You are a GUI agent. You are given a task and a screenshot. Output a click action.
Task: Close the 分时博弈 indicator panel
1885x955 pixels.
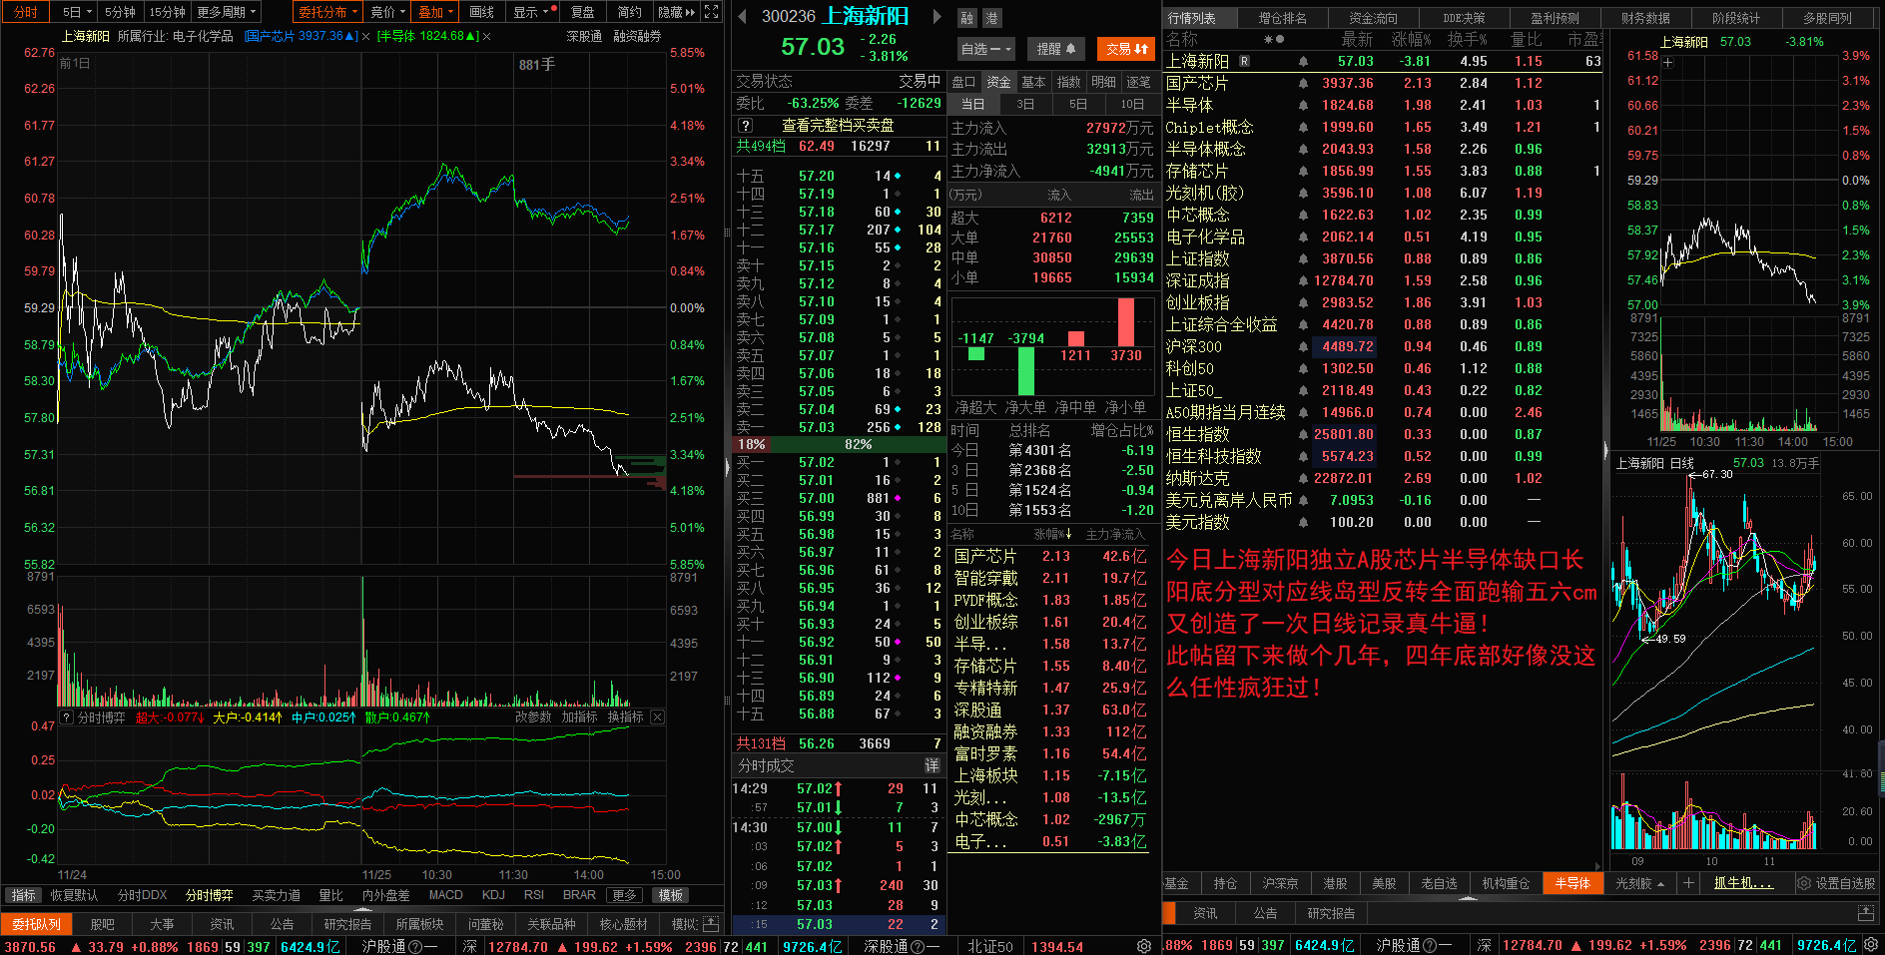coord(657,716)
